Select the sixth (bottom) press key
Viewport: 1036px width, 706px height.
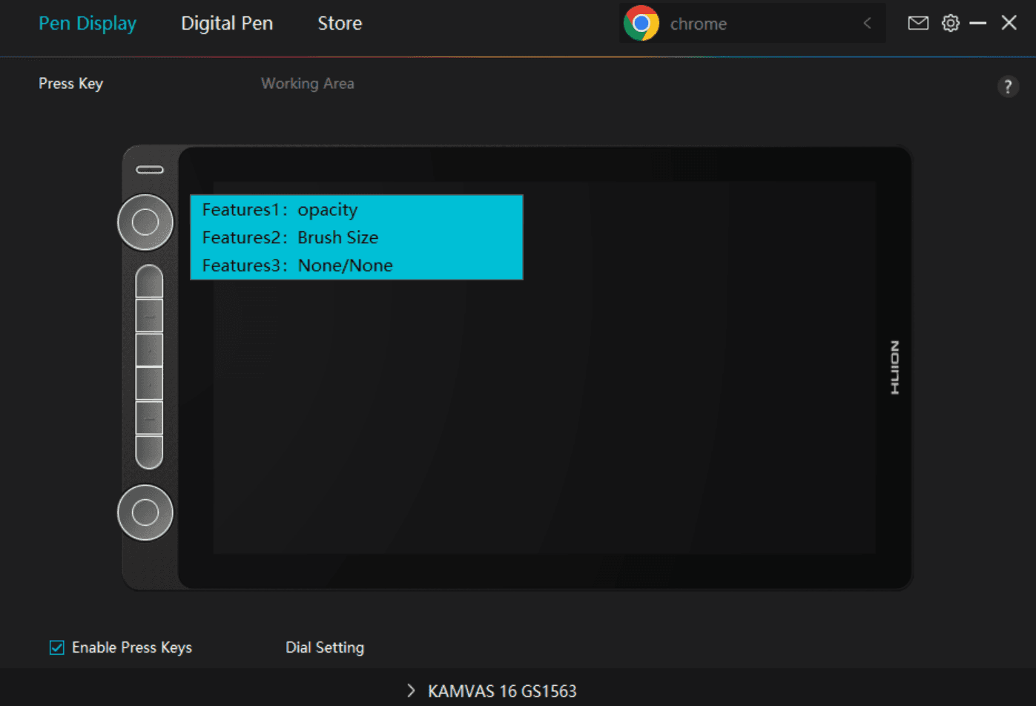point(149,452)
